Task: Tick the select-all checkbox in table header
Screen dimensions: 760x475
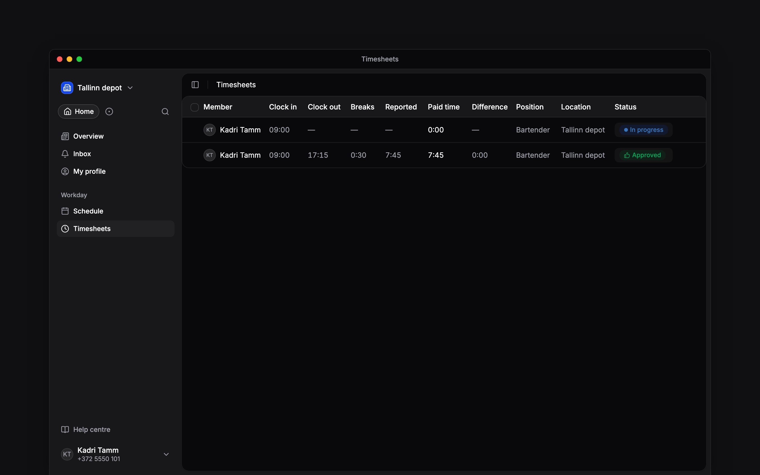Action: [195, 107]
